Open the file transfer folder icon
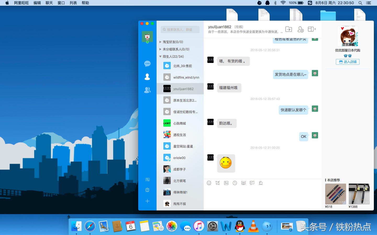The width and height of the screenshot is (377, 235). point(289,29)
